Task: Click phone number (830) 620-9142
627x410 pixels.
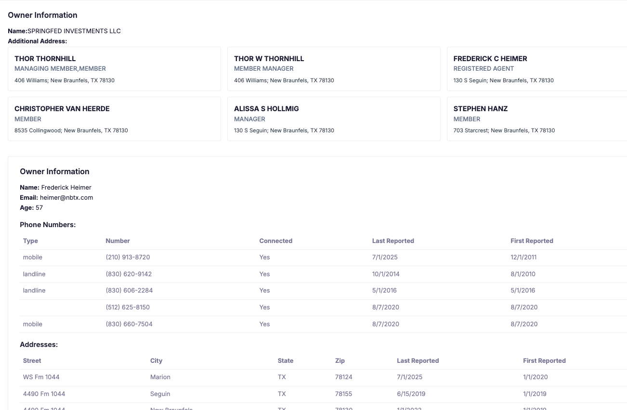Action: (129, 274)
